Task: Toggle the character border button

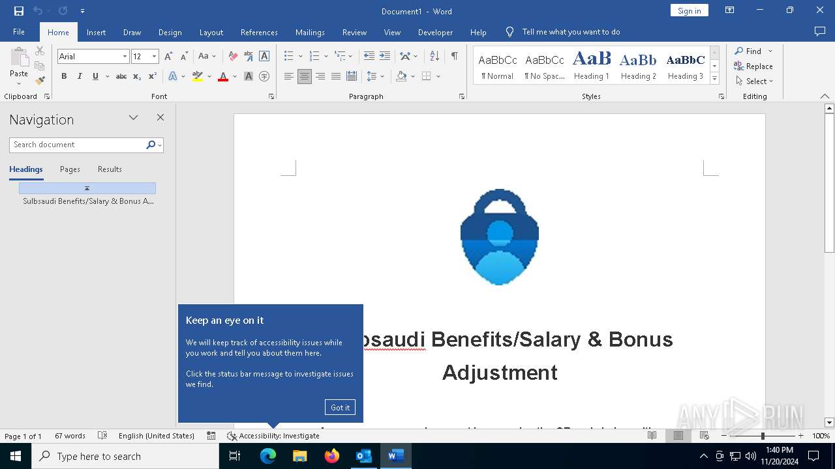Action: click(264, 56)
